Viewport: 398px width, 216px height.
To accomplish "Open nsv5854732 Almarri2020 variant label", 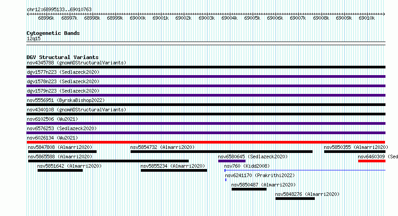I will coord(162,147).
